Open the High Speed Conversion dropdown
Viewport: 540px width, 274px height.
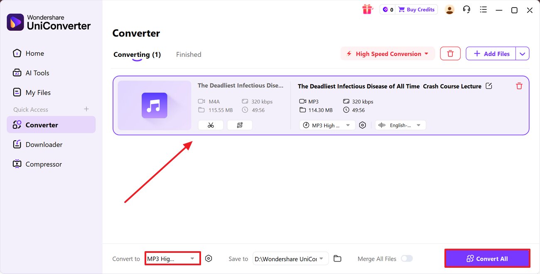[x=388, y=54]
